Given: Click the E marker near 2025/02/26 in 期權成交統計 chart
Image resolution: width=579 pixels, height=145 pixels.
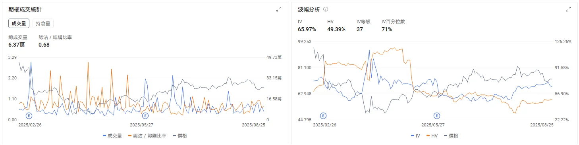Looking at the screenshot, I should tap(29, 115).
